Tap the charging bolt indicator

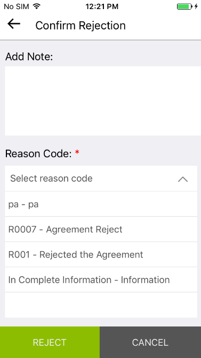tap(196, 6)
